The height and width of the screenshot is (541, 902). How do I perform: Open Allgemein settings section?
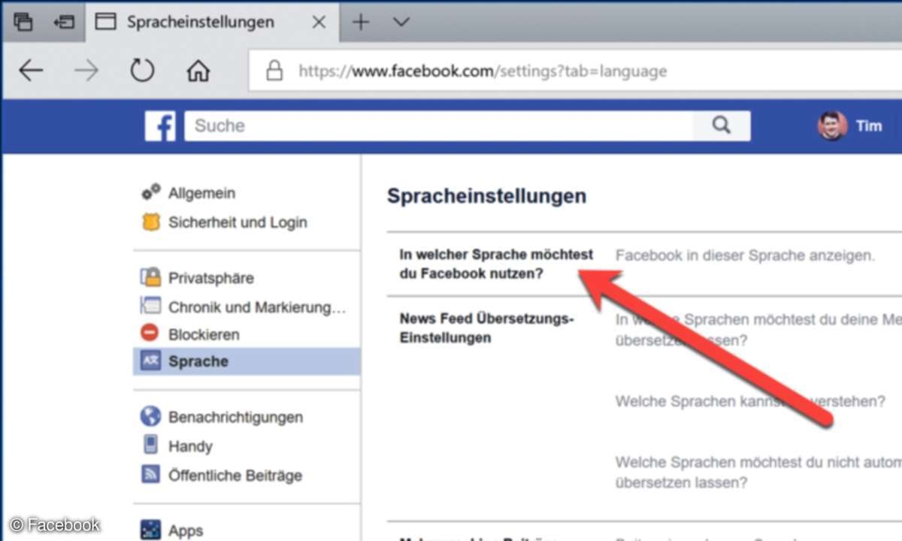(x=201, y=193)
